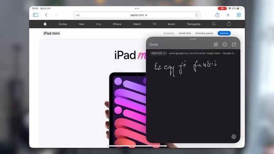
Task: Click the iPad mini page title
Action: [51, 33]
